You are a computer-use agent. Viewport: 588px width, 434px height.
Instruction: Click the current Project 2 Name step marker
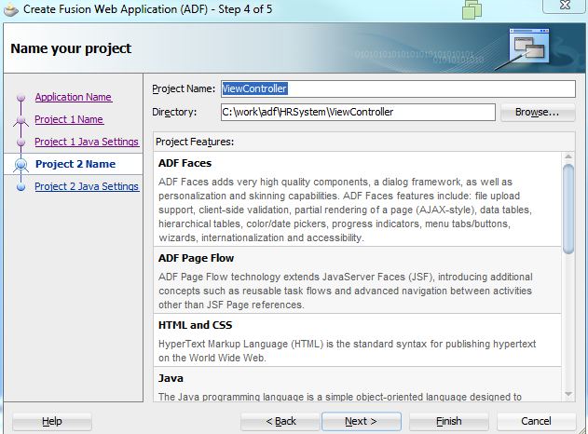click(x=21, y=164)
